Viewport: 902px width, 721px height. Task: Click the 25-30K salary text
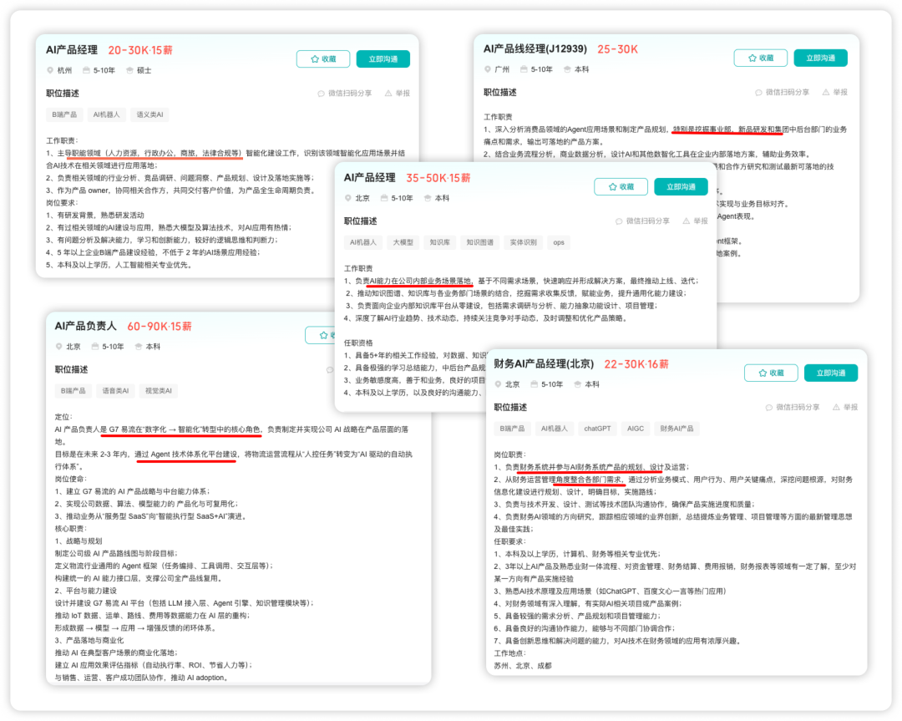[x=617, y=49]
